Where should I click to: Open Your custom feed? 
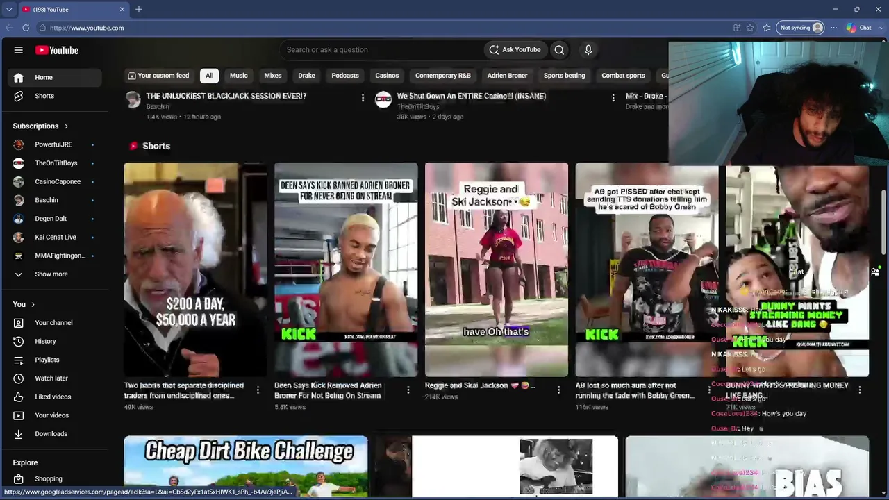click(158, 76)
